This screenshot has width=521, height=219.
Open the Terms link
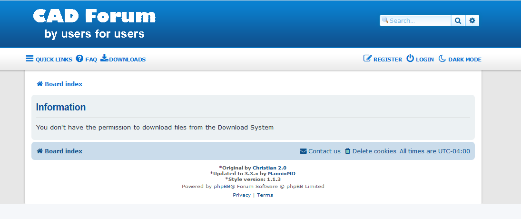(x=265, y=195)
